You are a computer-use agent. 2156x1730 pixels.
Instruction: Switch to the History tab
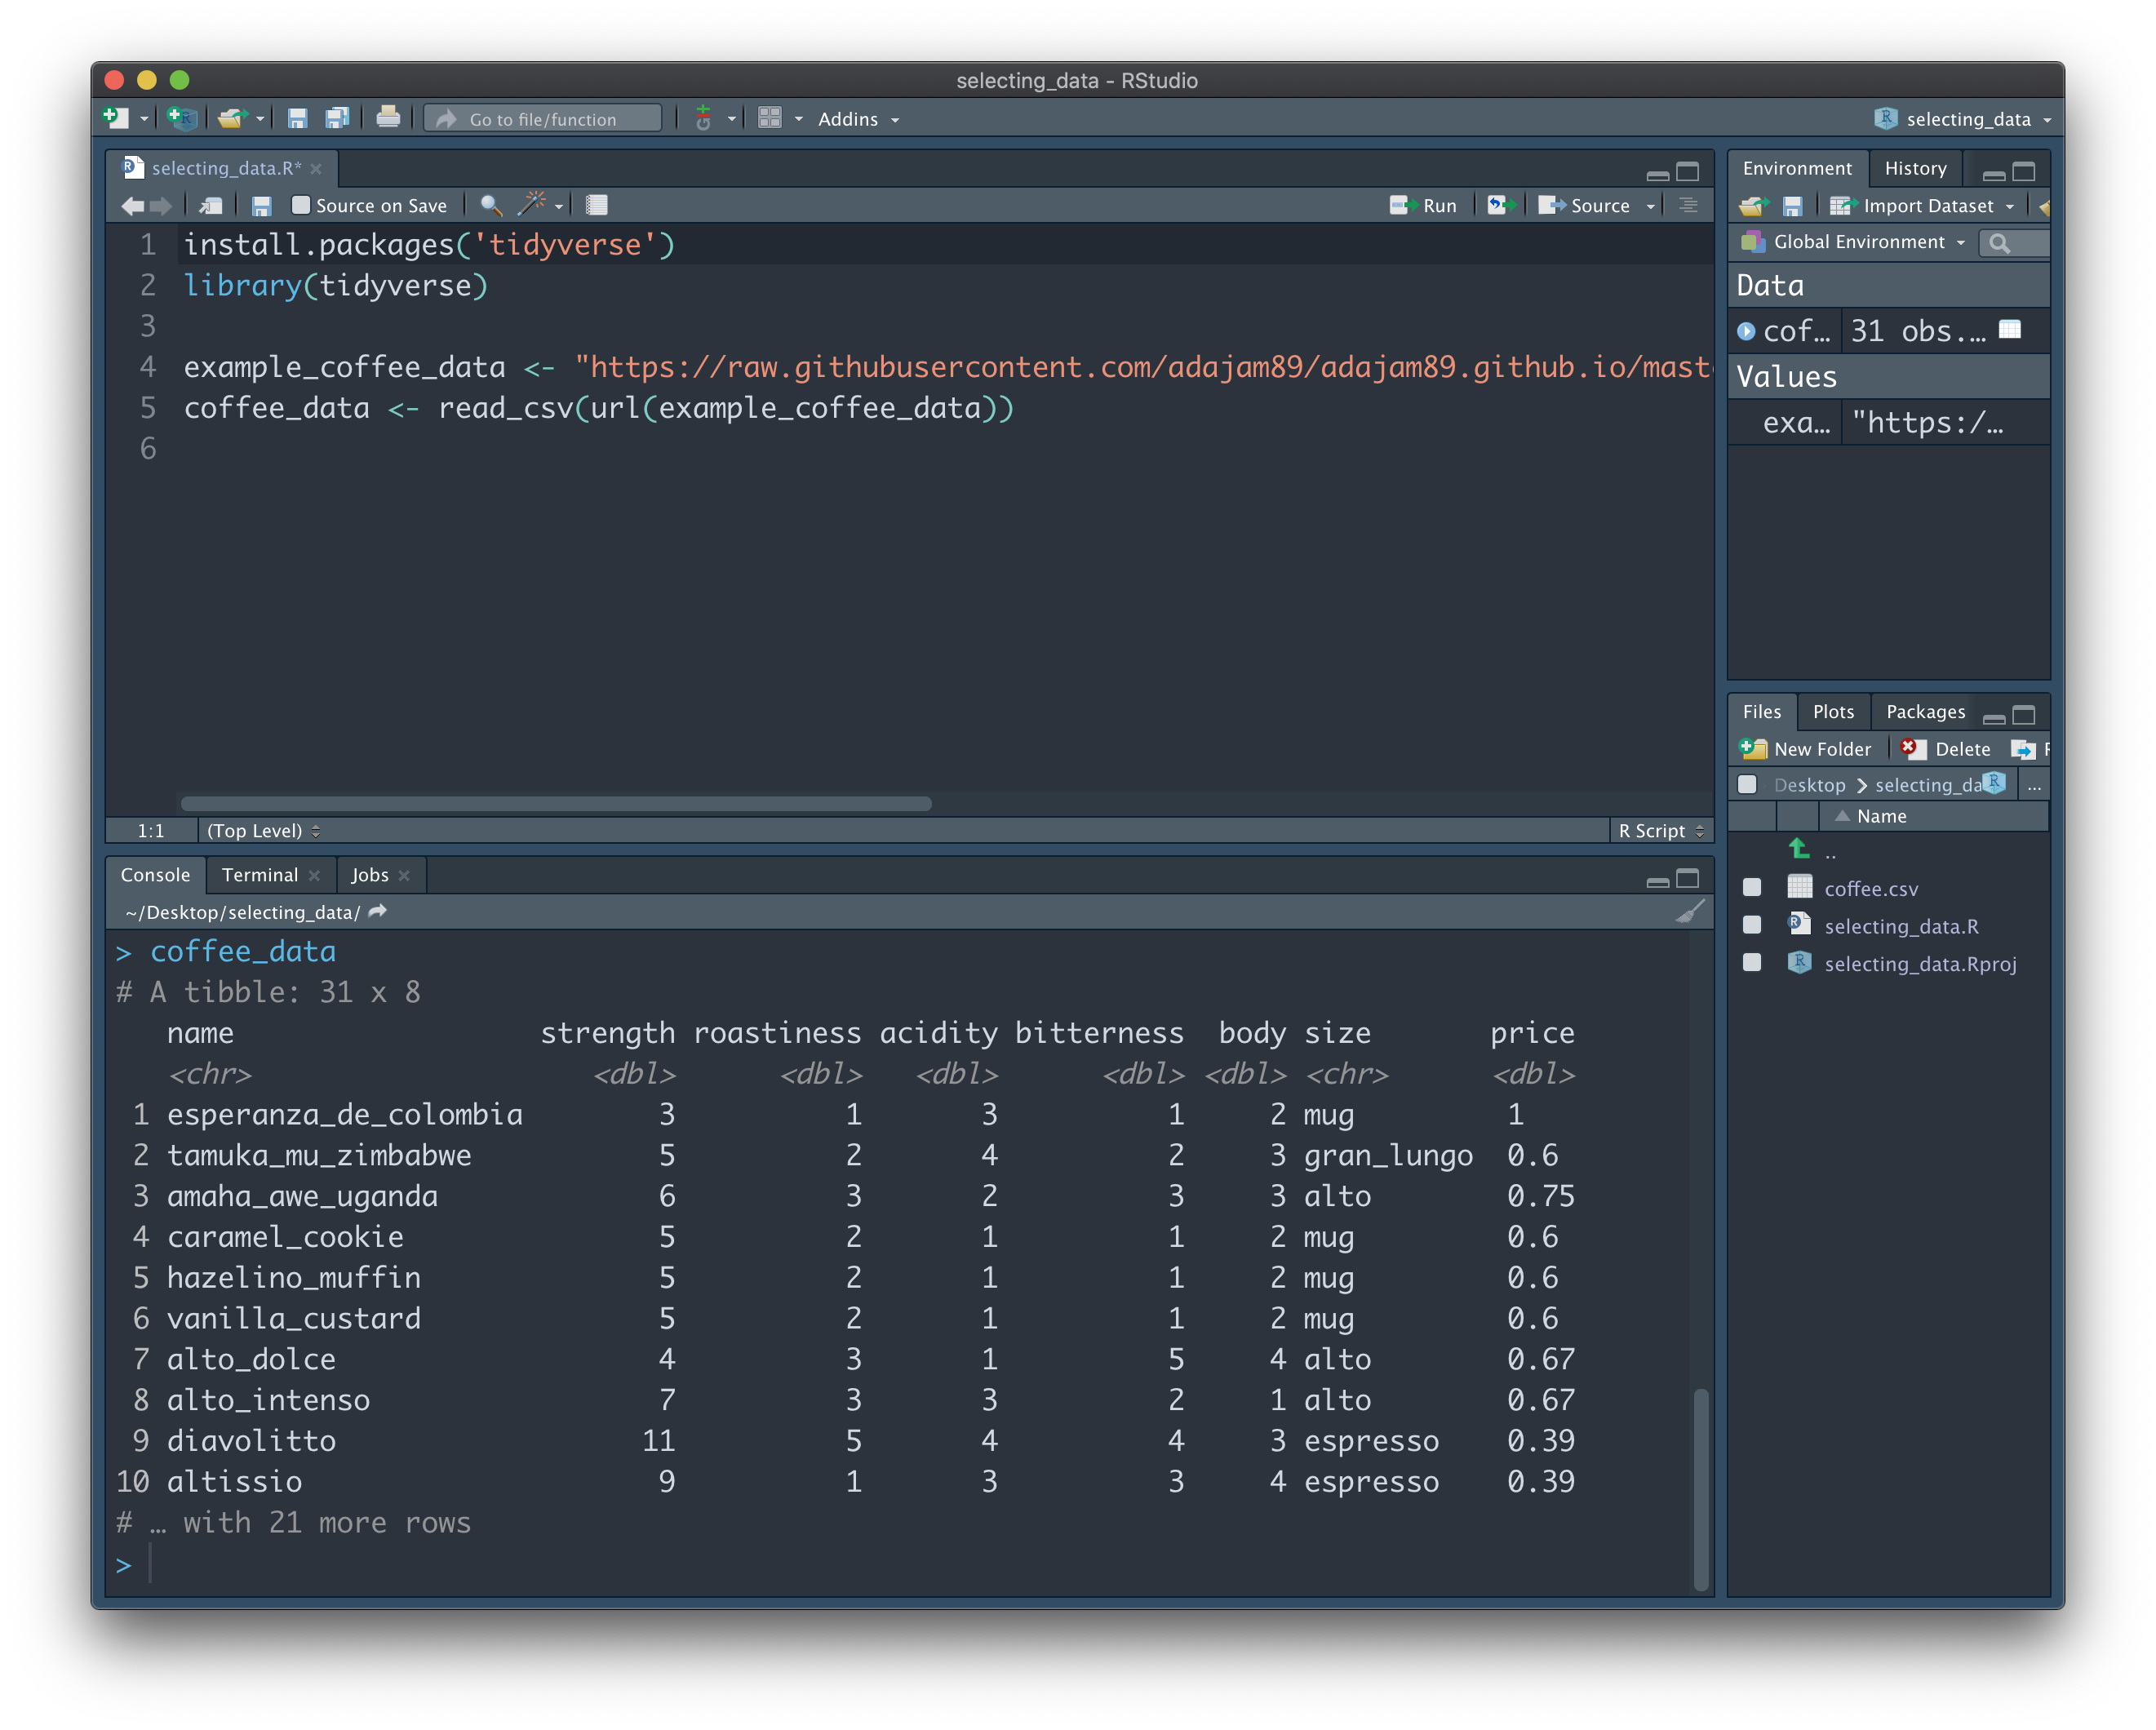pos(1915,168)
